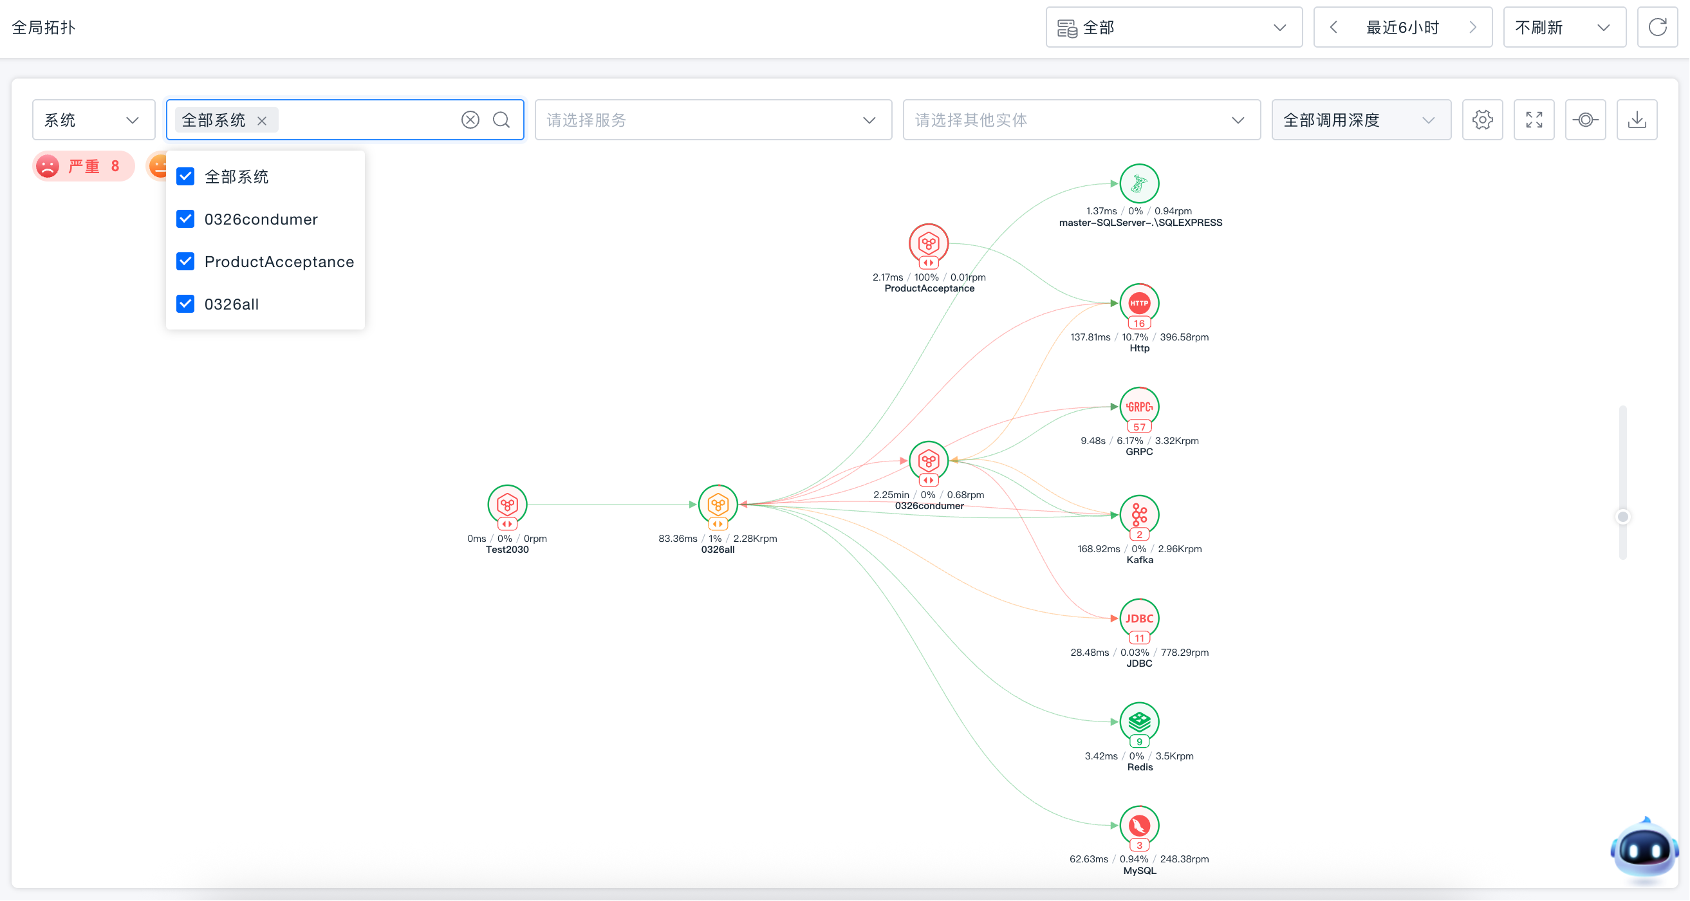This screenshot has height=901, width=1690.
Task: Click the MySQL node icon
Action: pyautogui.click(x=1139, y=826)
